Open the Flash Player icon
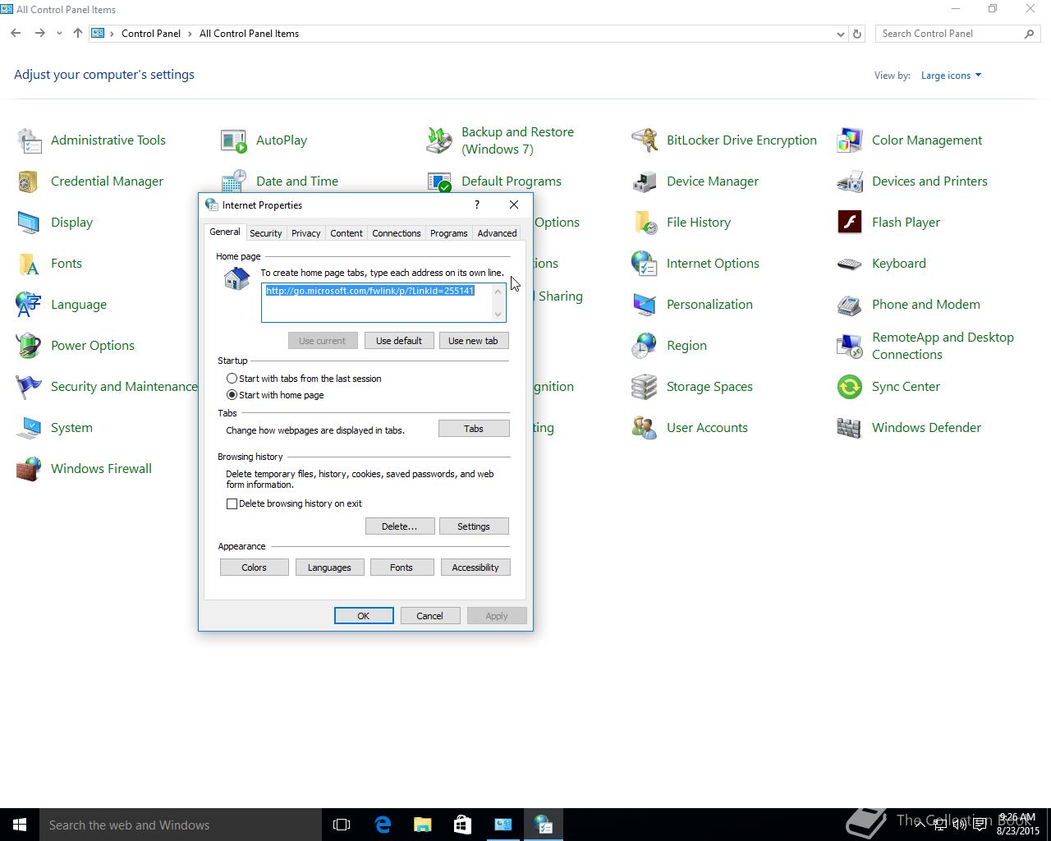 850,223
